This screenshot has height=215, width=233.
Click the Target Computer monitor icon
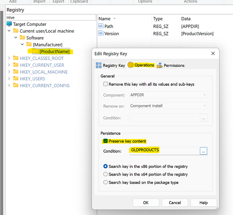(x=9, y=24)
